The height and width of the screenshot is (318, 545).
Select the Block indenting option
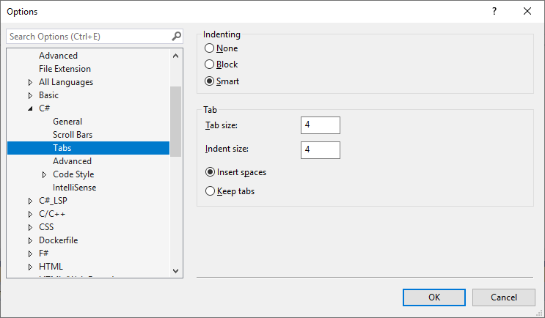[x=211, y=64]
